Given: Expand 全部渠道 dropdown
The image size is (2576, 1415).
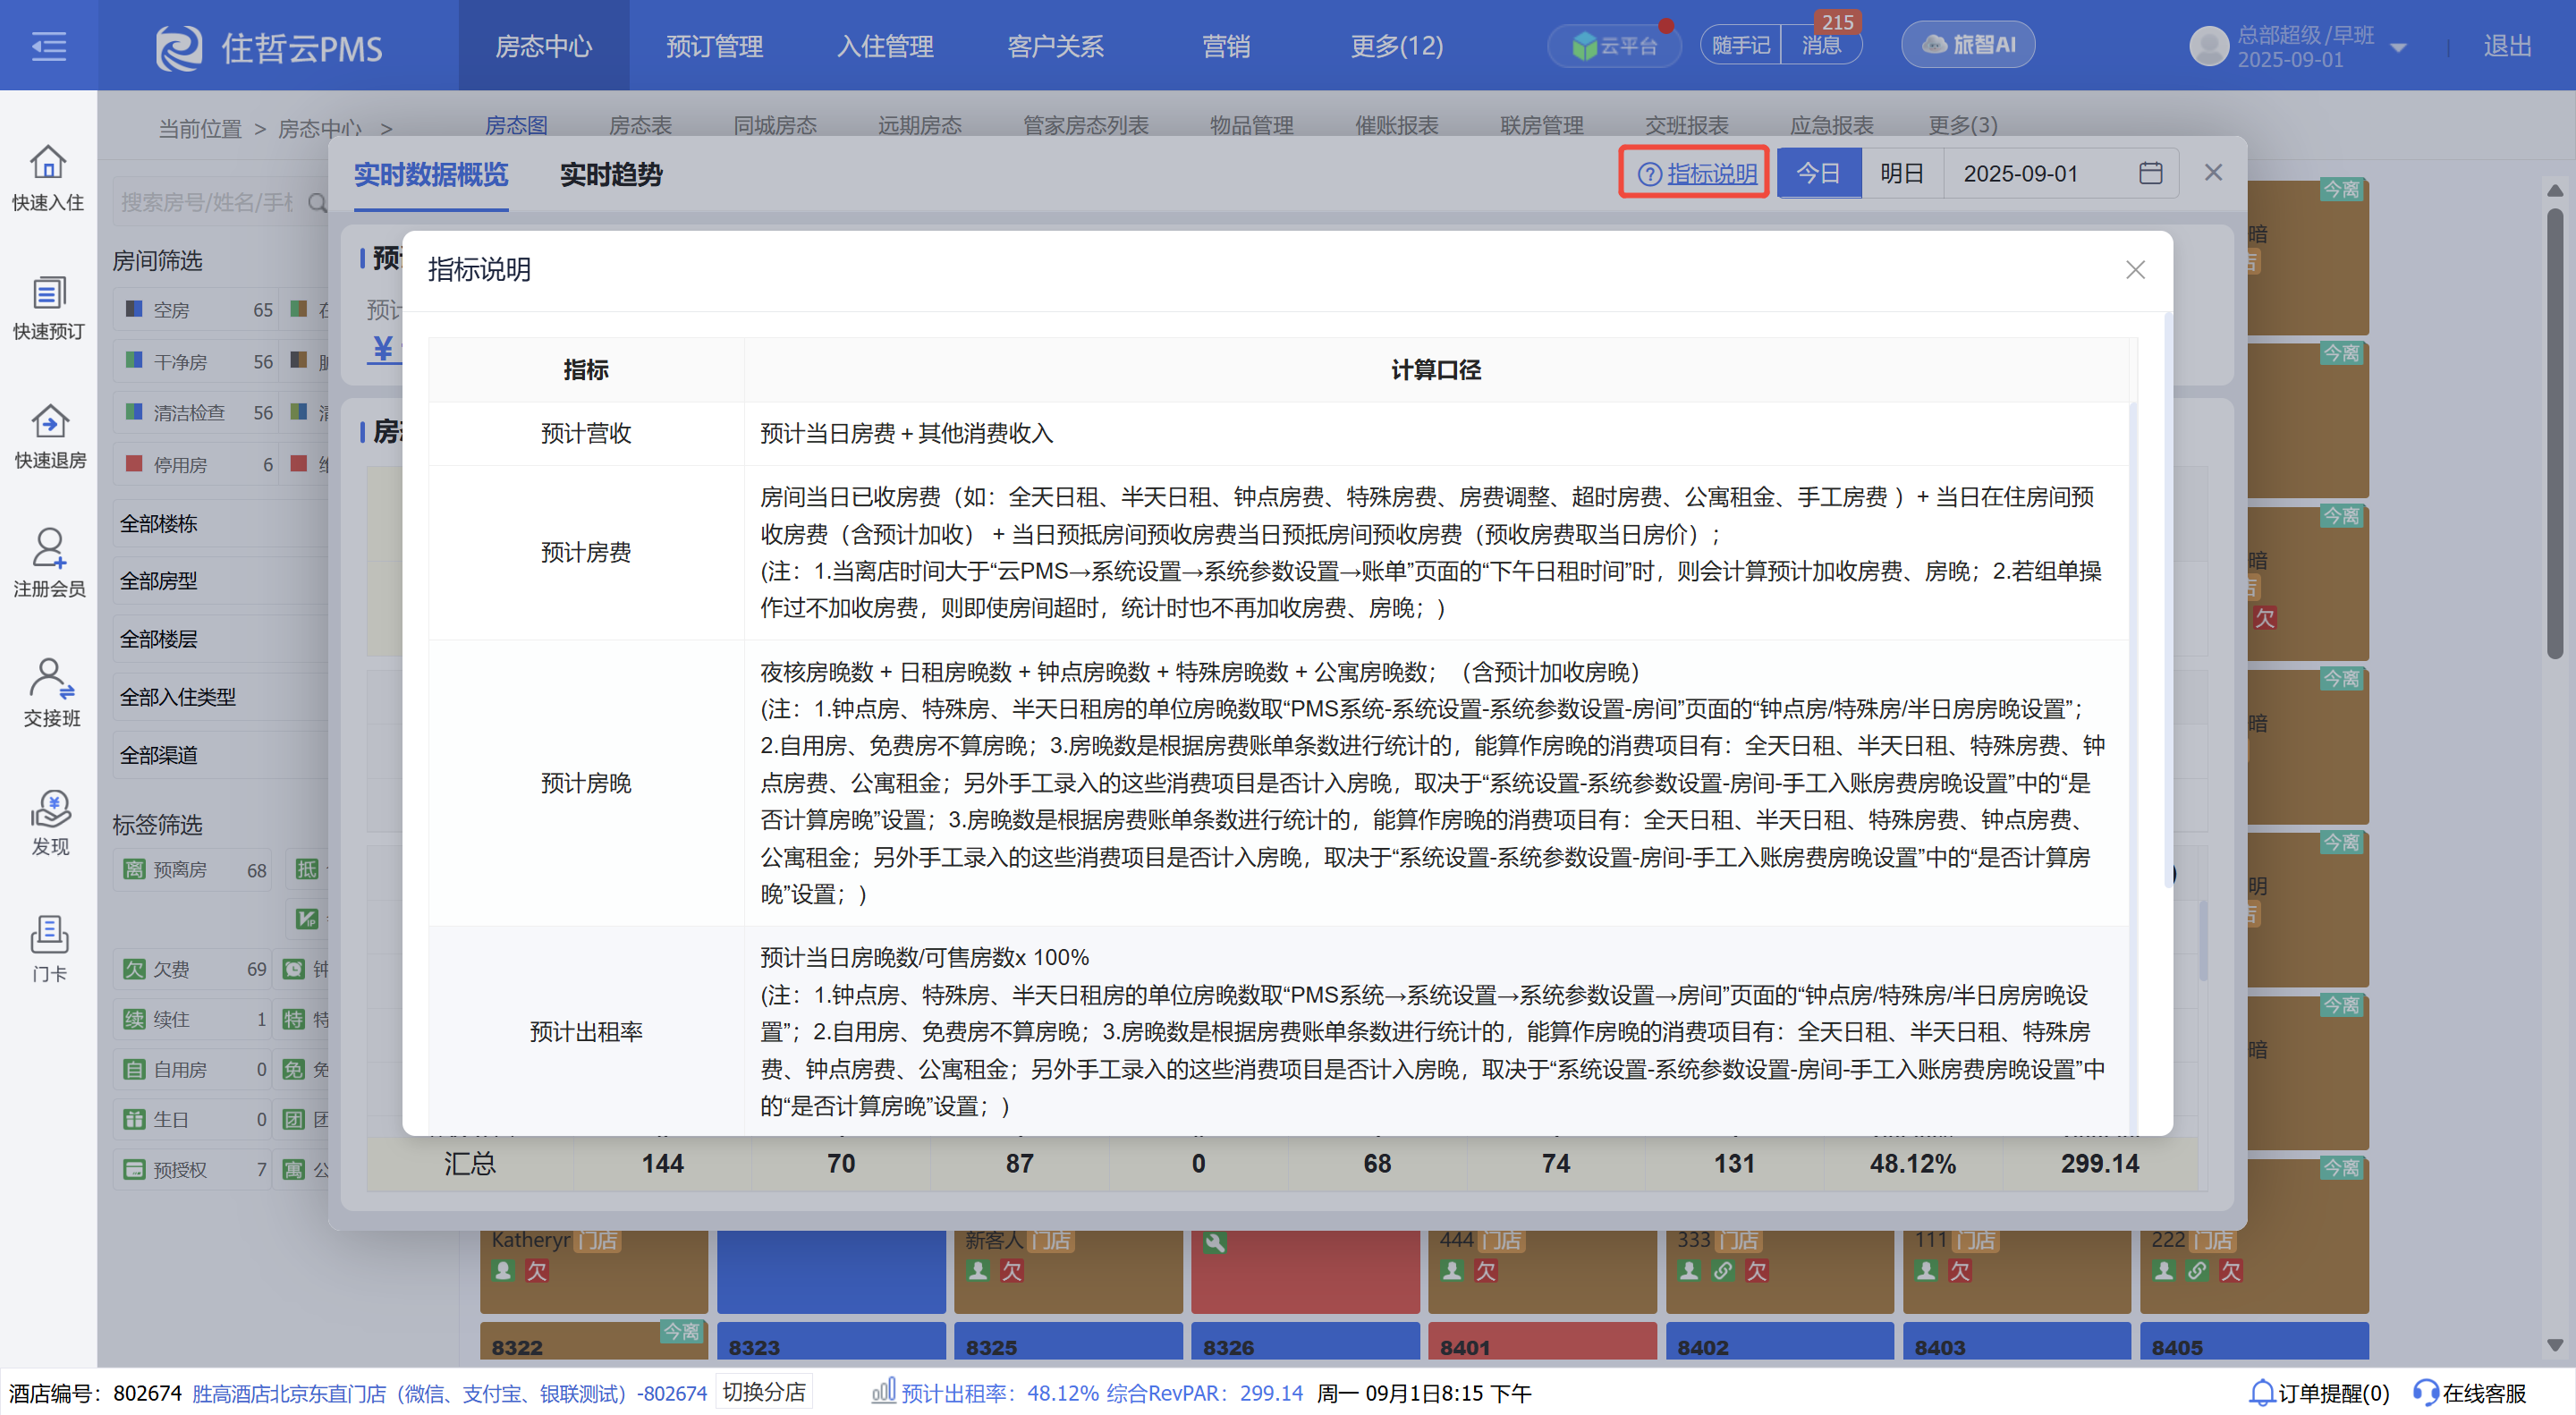Looking at the screenshot, I should pos(220,755).
